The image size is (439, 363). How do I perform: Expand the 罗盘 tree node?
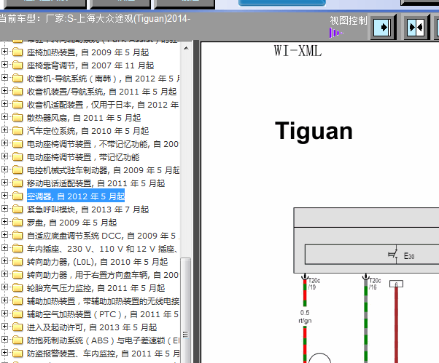click(x=4, y=222)
